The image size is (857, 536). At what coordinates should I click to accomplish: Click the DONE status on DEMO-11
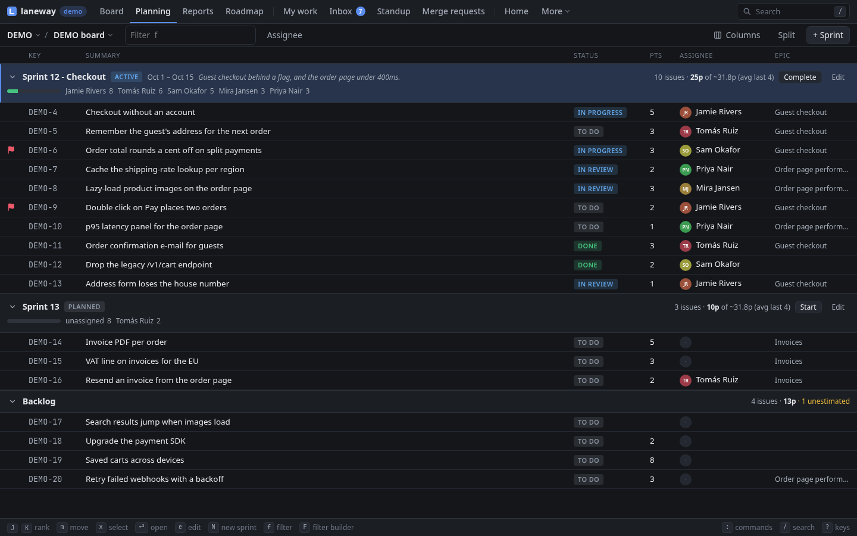[x=587, y=246]
